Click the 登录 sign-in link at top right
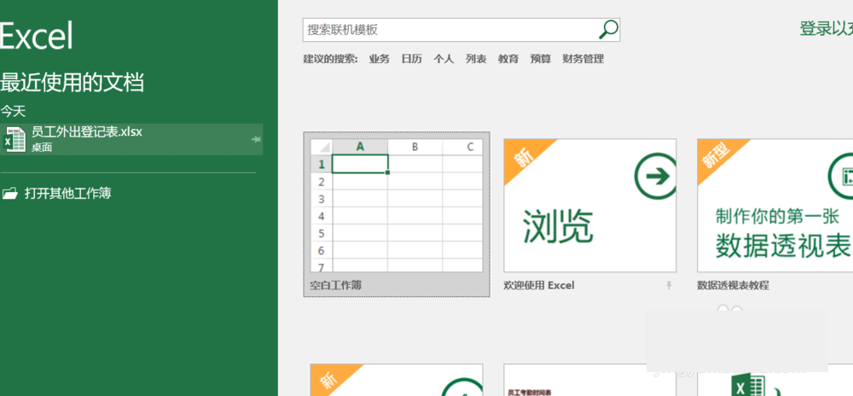The width and height of the screenshot is (853, 396). (x=827, y=29)
